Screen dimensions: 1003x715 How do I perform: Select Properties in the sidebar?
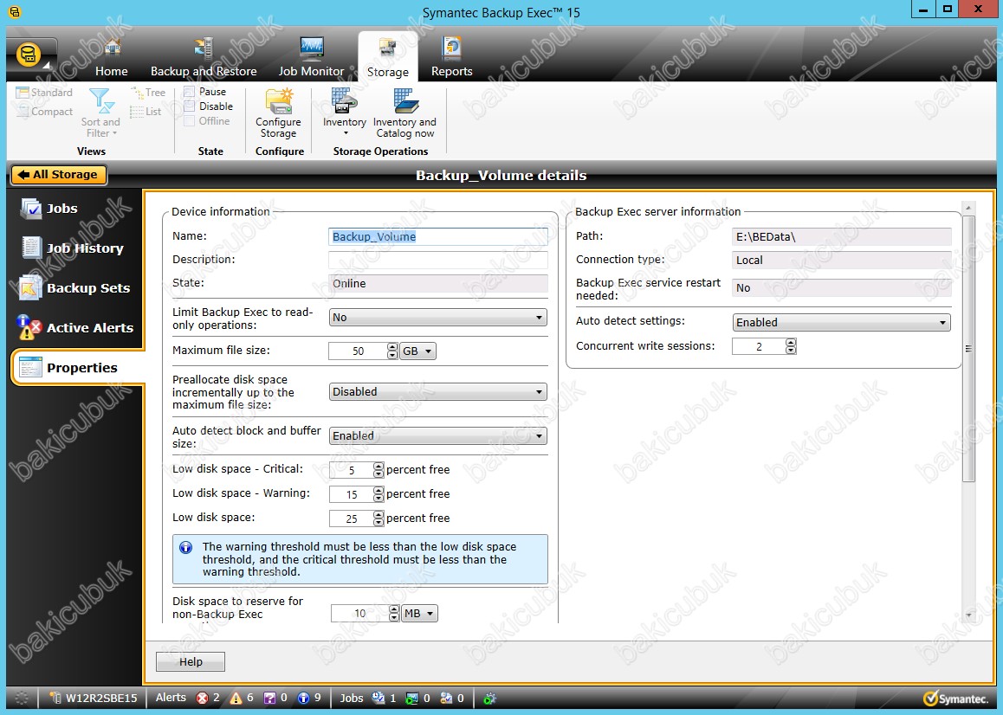tap(77, 368)
